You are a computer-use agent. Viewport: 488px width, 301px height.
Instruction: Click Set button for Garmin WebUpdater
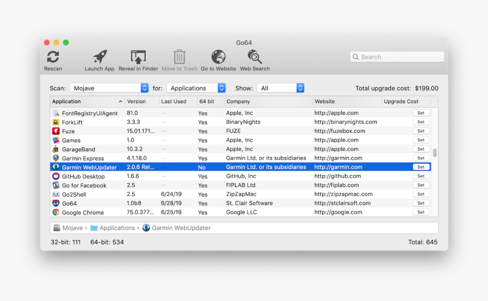click(x=421, y=167)
